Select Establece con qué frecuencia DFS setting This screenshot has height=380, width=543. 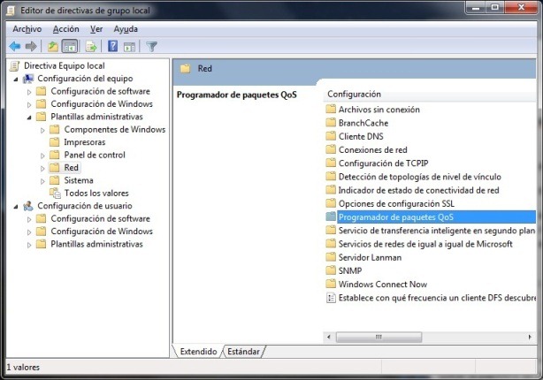pyautogui.click(x=437, y=298)
